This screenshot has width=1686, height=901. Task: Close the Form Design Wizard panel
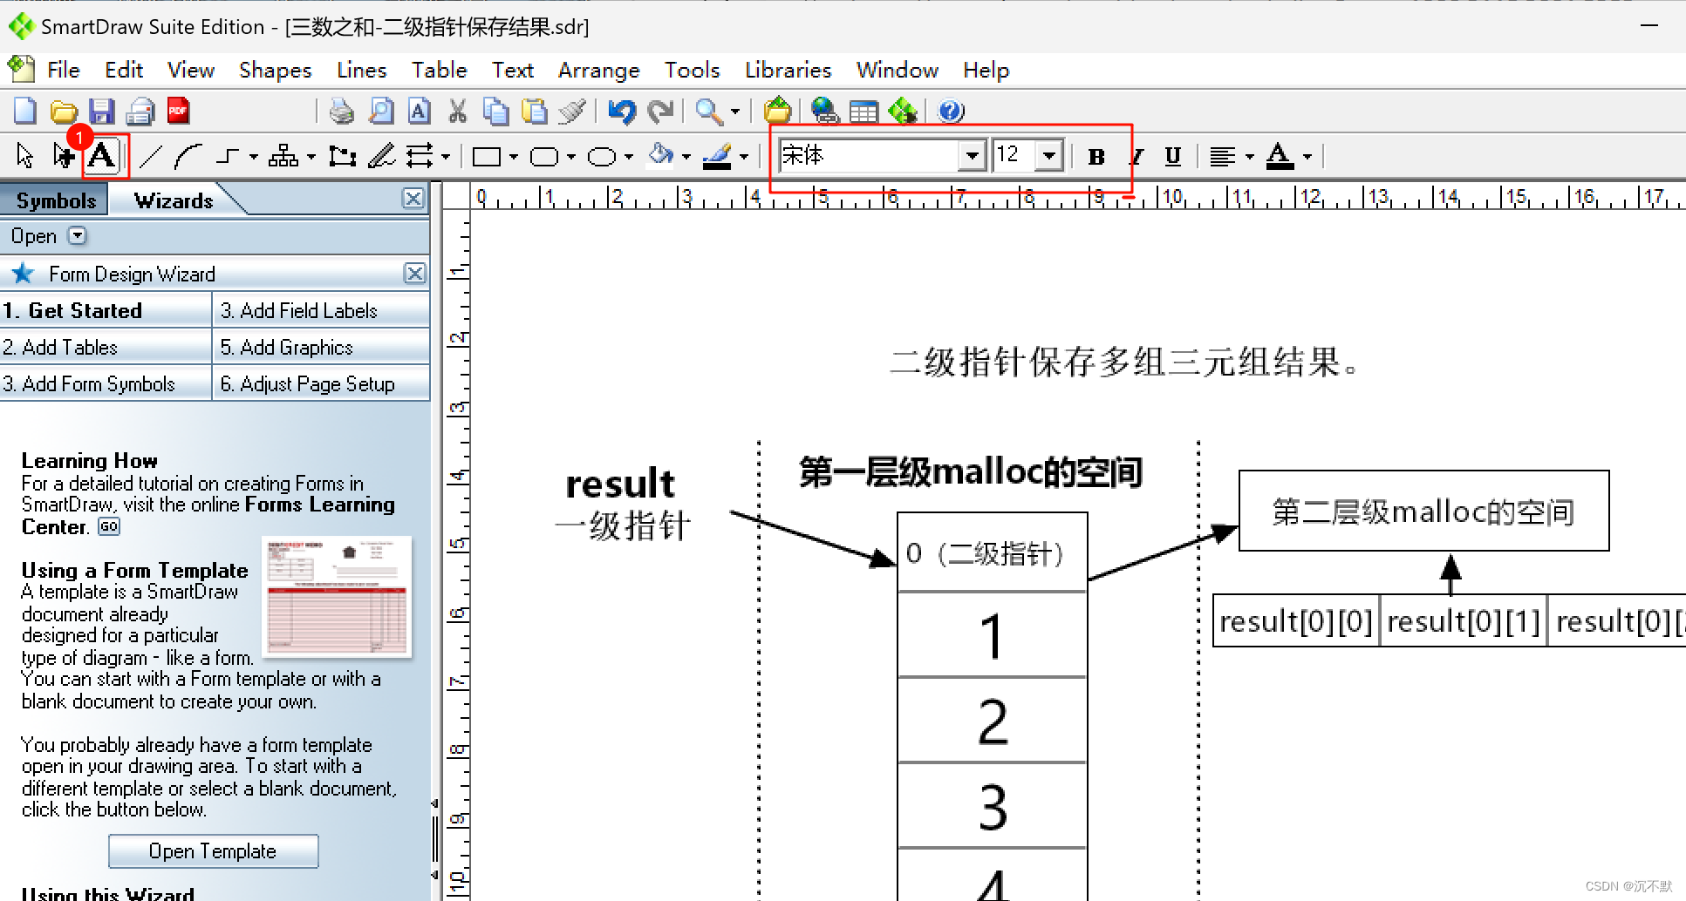pos(415,274)
